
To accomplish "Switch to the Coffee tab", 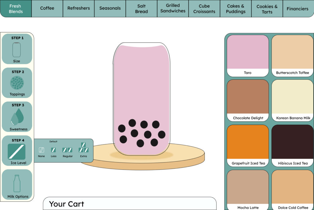I will 47,8.
